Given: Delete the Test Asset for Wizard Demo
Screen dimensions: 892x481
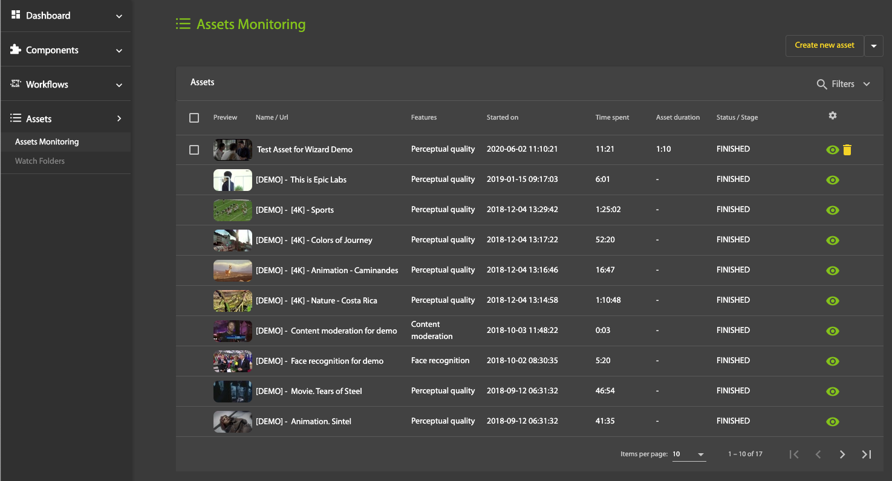Looking at the screenshot, I should coord(847,150).
